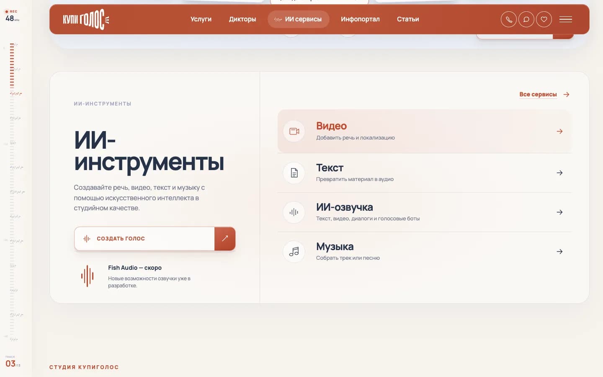The image size is (603, 377).
Task: Click the arrow in Музыка row
Action: (x=559, y=251)
